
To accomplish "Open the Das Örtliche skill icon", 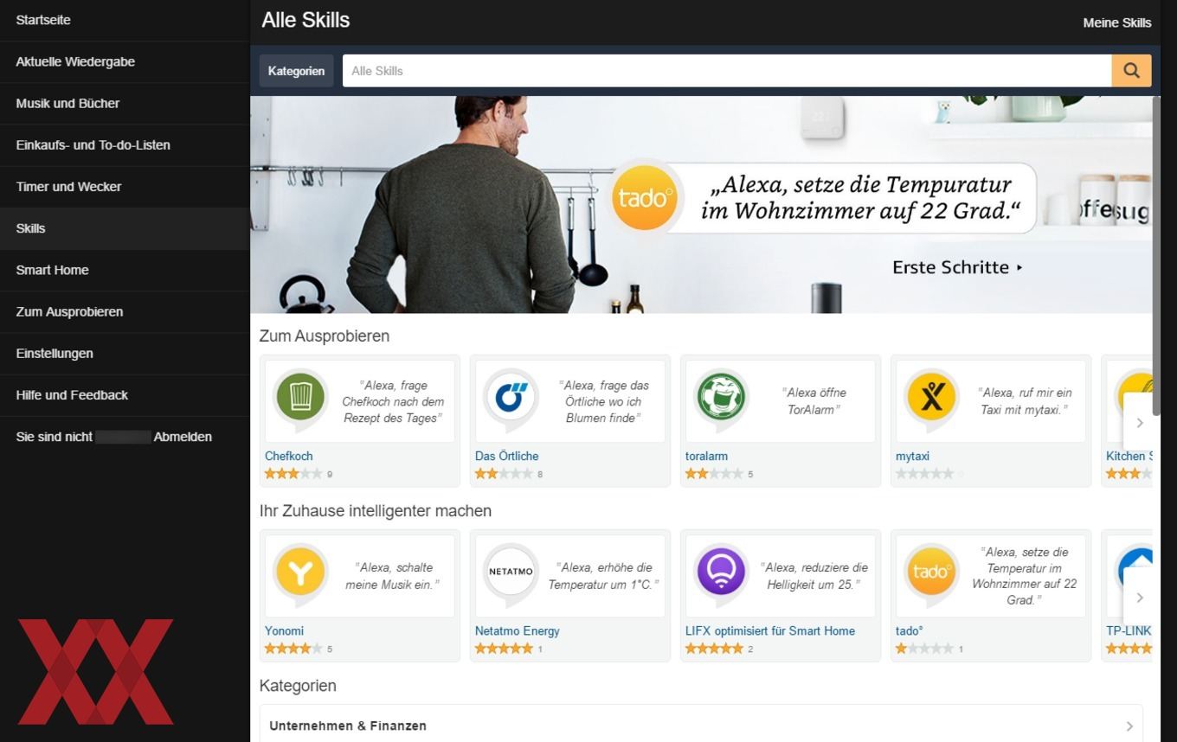I will pos(511,398).
